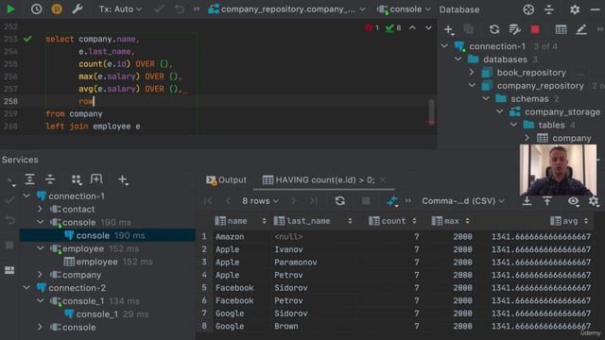Sort by the name column header

click(241, 221)
